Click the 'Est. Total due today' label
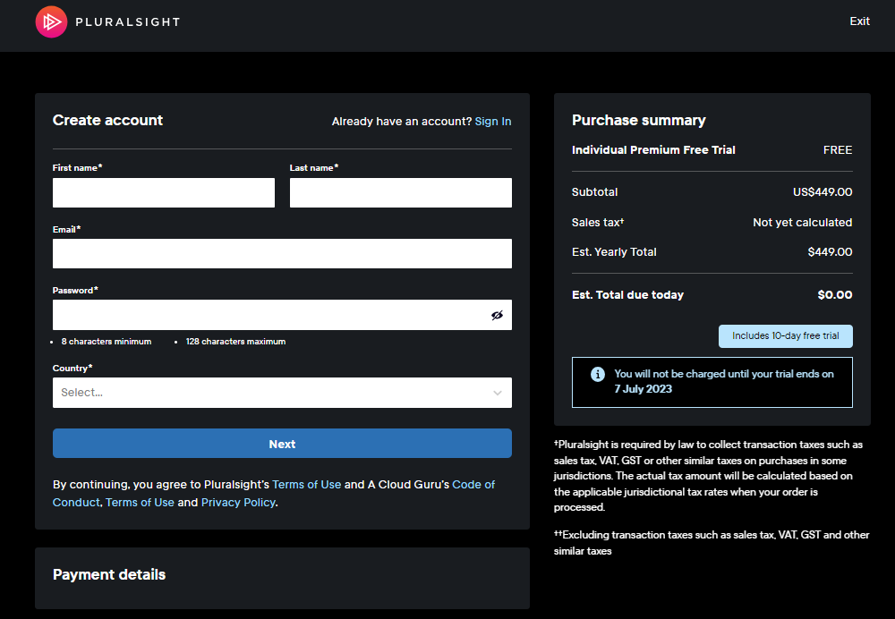This screenshot has width=895, height=619. click(627, 295)
